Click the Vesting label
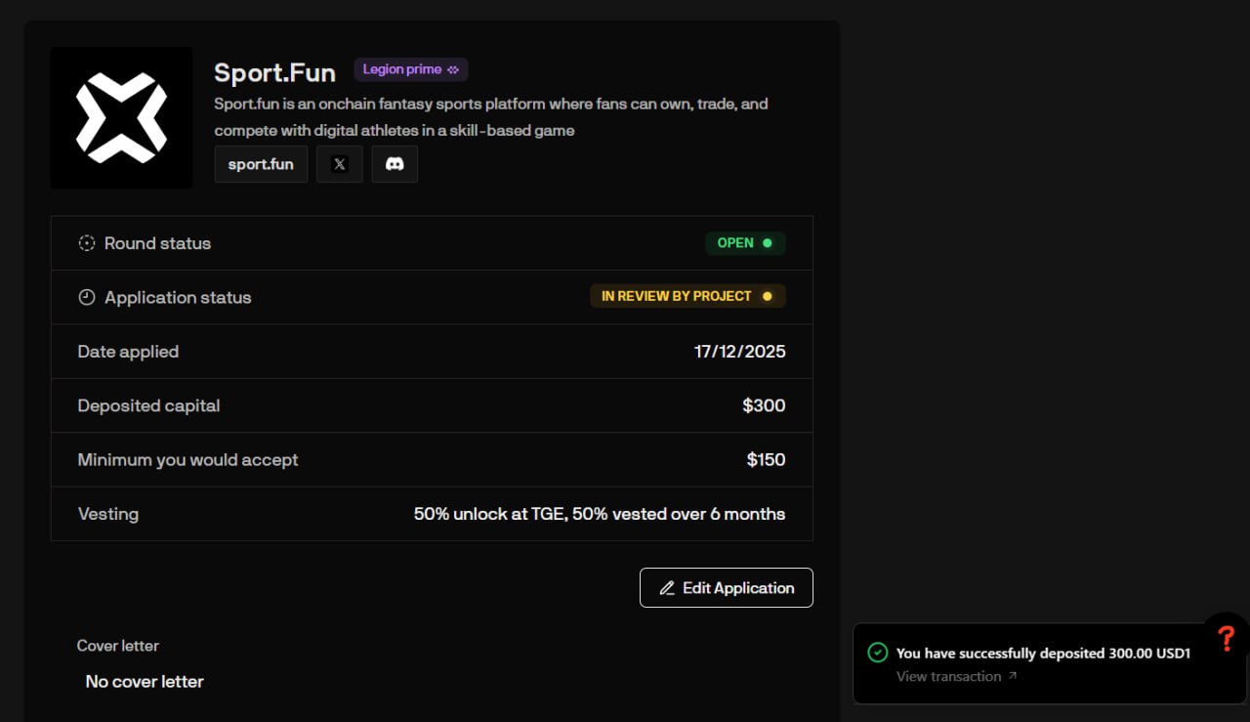Screen dimensions: 1250x722 coord(107,514)
